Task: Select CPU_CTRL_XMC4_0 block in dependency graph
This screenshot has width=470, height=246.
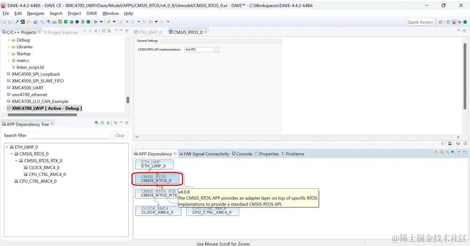Action: click(212, 211)
